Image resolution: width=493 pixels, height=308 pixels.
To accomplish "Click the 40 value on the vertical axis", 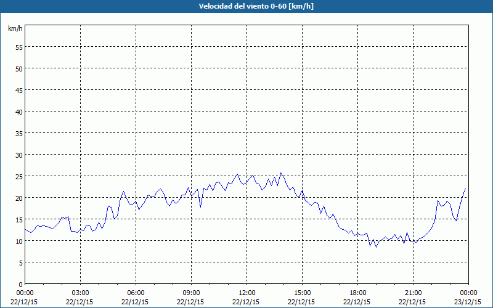I will pos(19,112).
